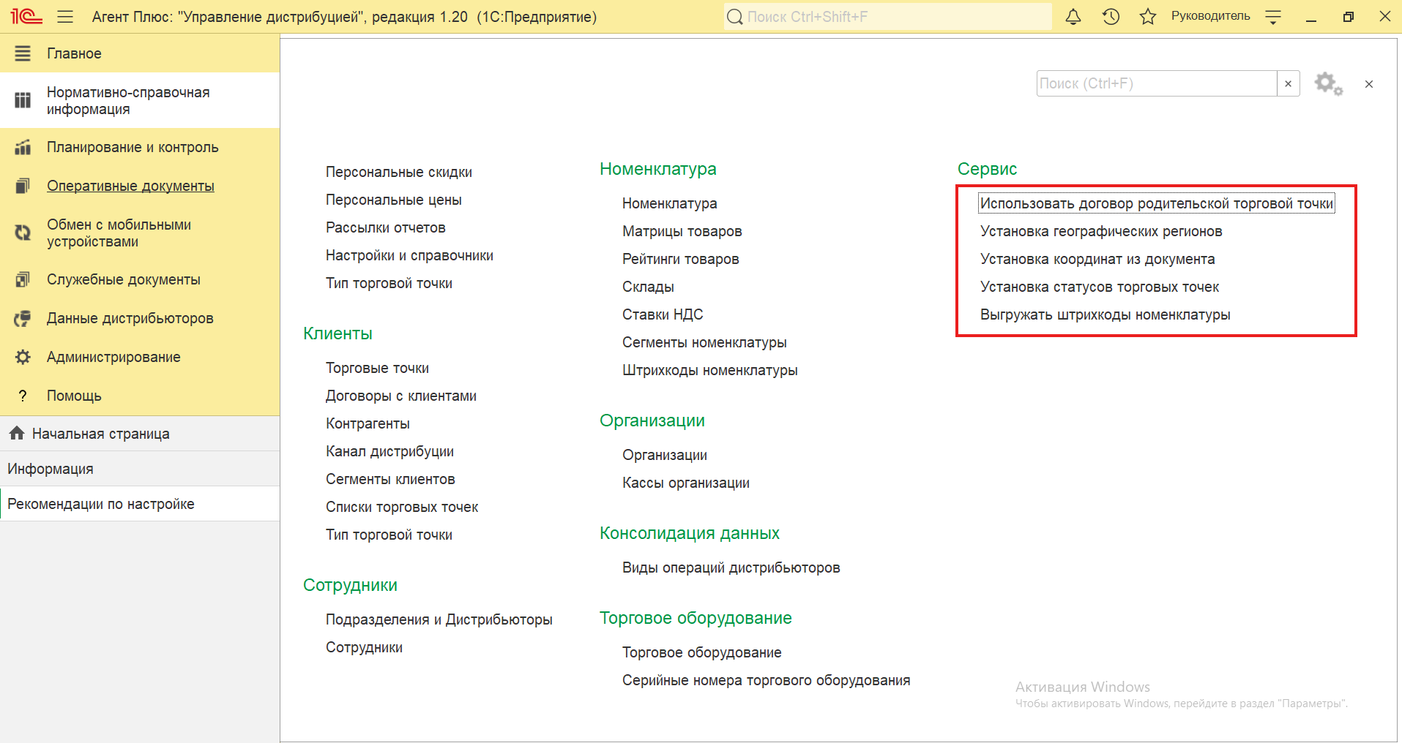
Task: Switch to the Начальная страница tab
Action: pyautogui.click(x=100, y=434)
